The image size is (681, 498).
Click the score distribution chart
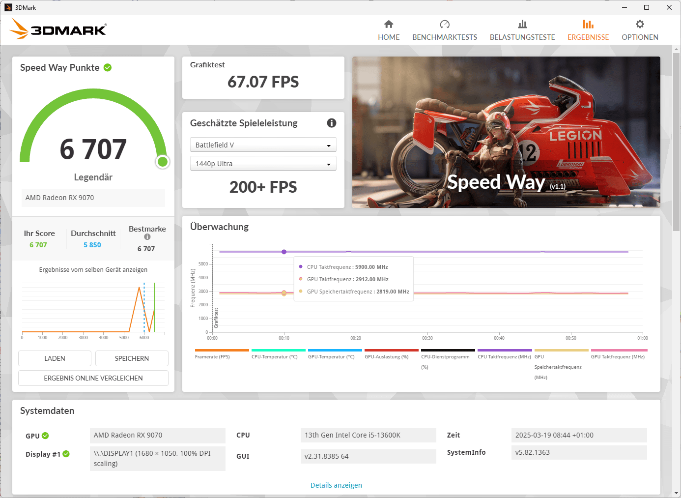point(93,310)
